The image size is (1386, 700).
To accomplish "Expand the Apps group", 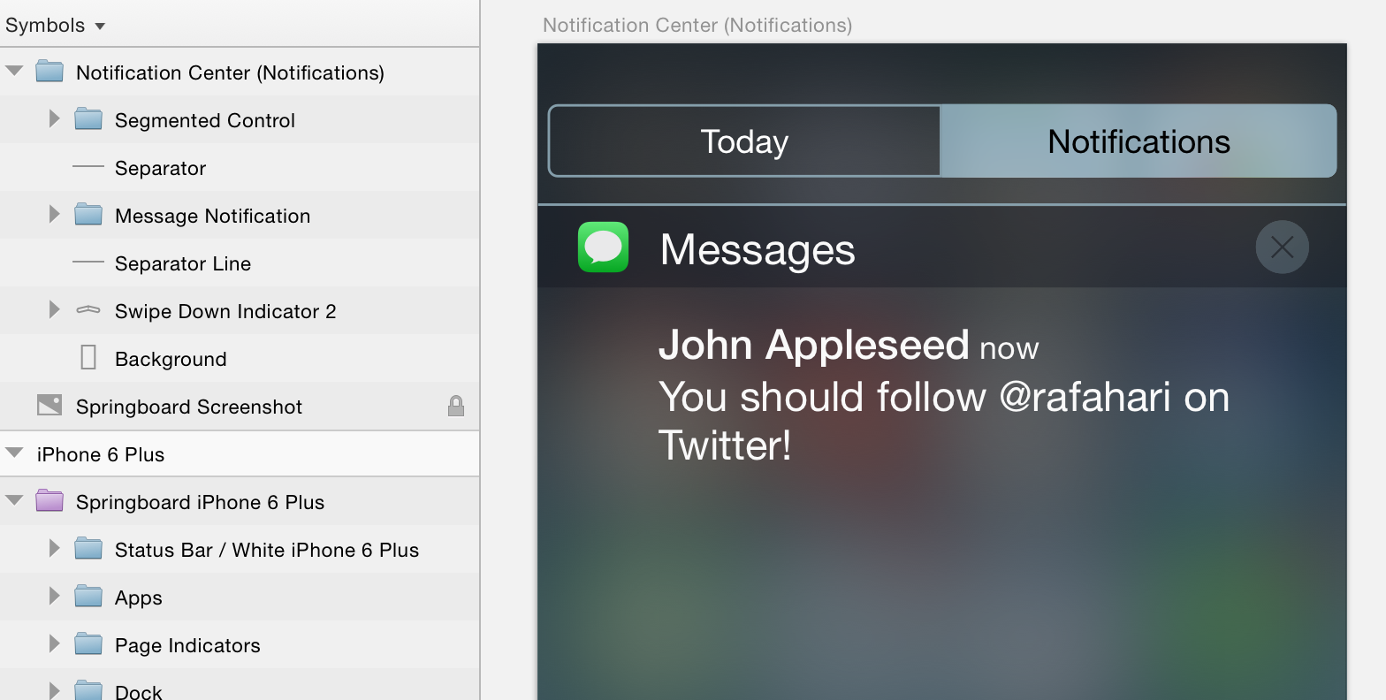I will (55, 596).
